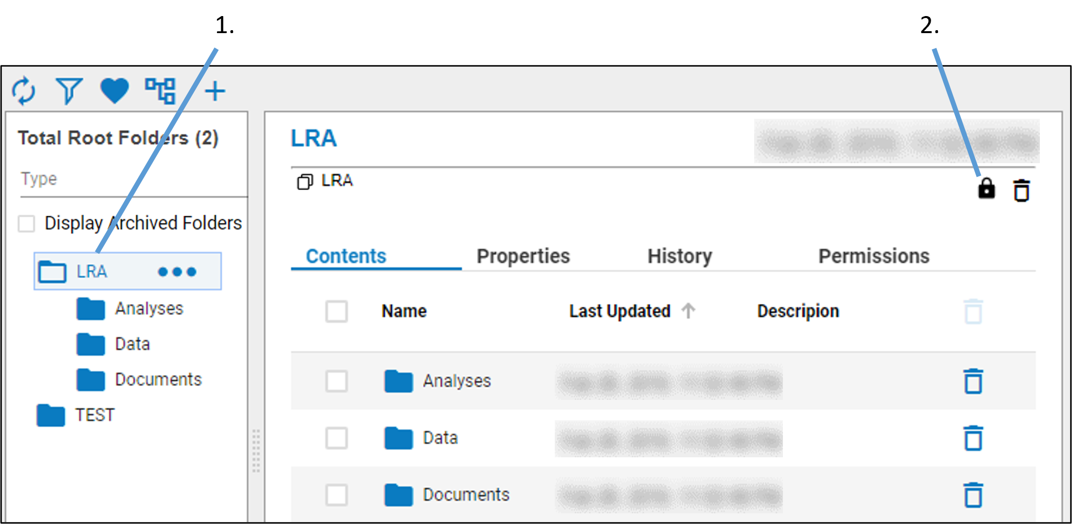
Task: Switch to the Properties tab
Action: pos(523,256)
